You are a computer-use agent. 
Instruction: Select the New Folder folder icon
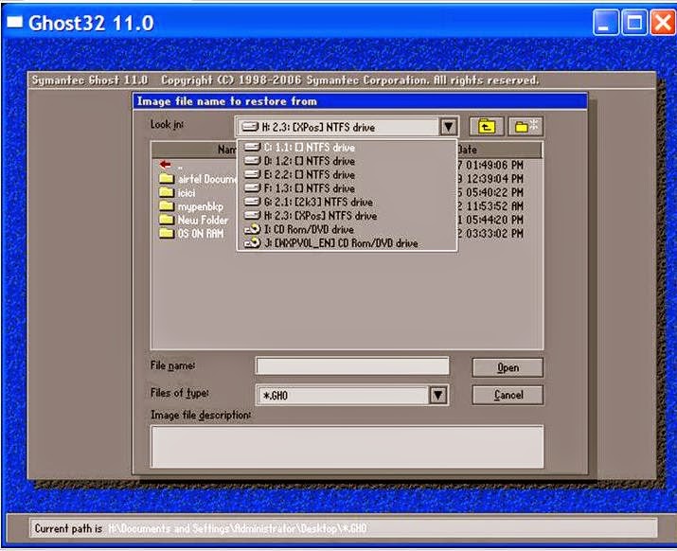coord(167,220)
